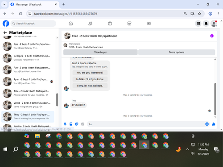Open the Facebook Home icon
Viewport: 223px width, 167px height.
(x=71, y=24)
